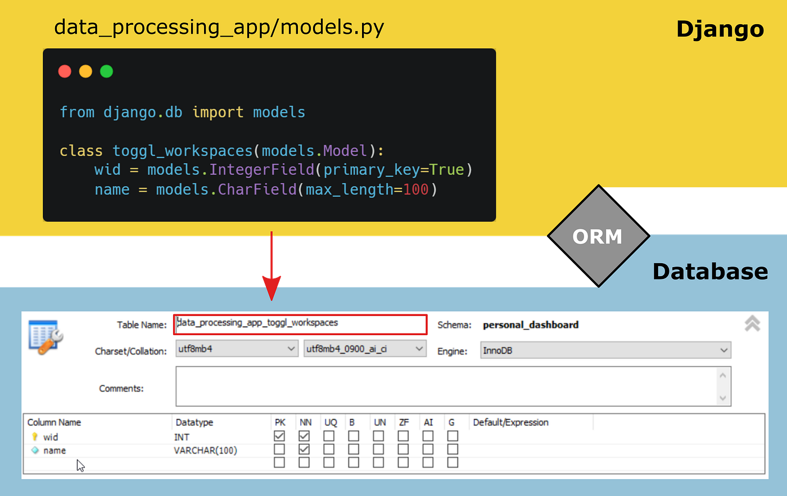Open the utf8mb4 charset dropdown
Image resolution: width=787 pixels, height=496 pixels.
click(x=237, y=349)
